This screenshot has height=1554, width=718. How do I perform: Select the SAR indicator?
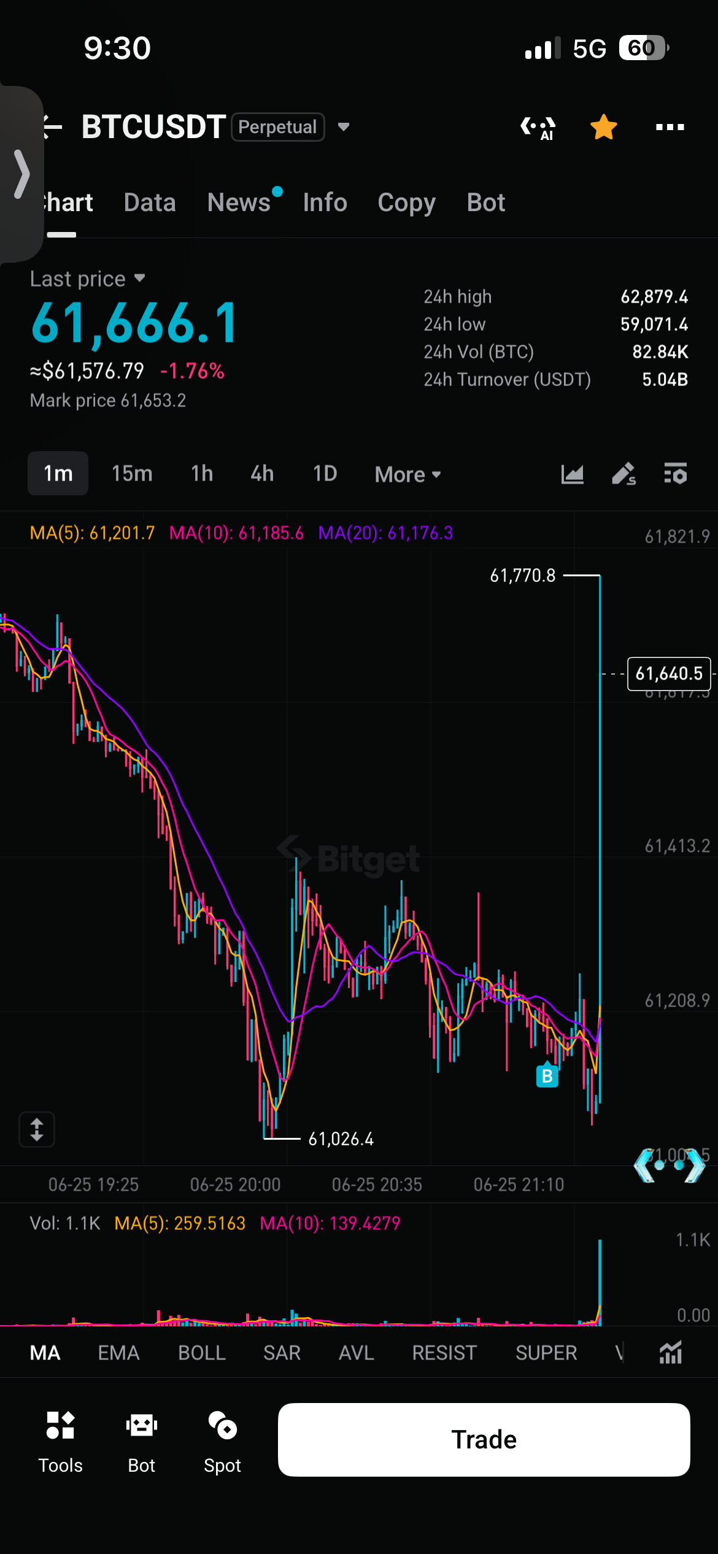(x=282, y=1353)
